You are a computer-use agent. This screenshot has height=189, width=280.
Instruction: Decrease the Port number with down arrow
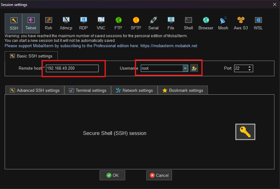249,70
